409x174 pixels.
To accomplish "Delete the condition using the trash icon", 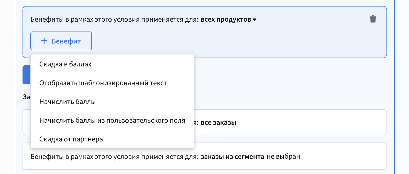I will [x=373, y=19].
